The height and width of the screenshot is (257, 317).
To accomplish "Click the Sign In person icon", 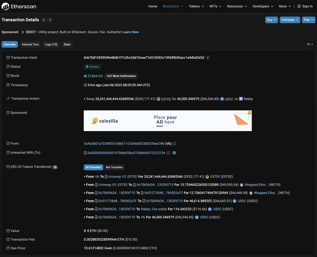I will (x=299, y=6).
